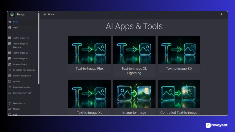Open the Text-to-image XL Lightning card thumbnail
Image resolution: width=235 pixels, height=132 pixels.
click(134, 50)
